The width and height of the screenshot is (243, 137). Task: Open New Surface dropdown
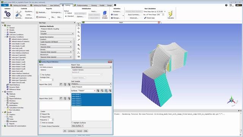[x=77, y=126]
